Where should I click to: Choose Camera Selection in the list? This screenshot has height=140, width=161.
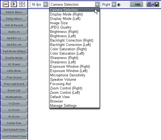pos(75,10)
